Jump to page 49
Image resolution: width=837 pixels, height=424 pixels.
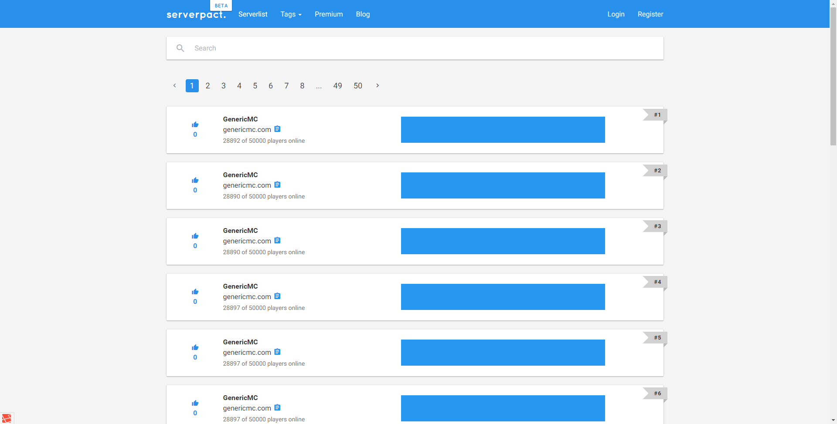pyautogui.click(x=338, y=86)
